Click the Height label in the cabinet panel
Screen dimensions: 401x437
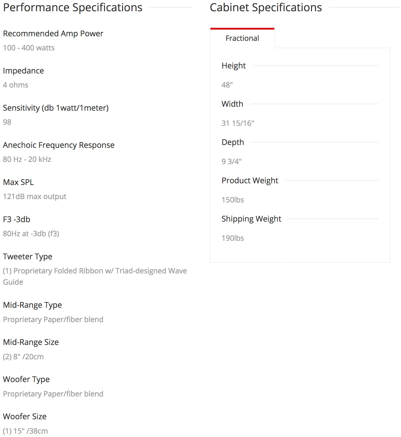tap(233, 66)
